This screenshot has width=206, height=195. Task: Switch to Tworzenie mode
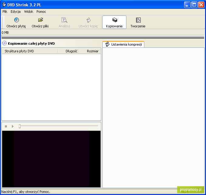pyautogui.click(x=138, y=23)
